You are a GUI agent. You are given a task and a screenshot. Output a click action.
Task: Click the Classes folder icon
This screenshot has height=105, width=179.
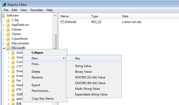click(8, 29)
